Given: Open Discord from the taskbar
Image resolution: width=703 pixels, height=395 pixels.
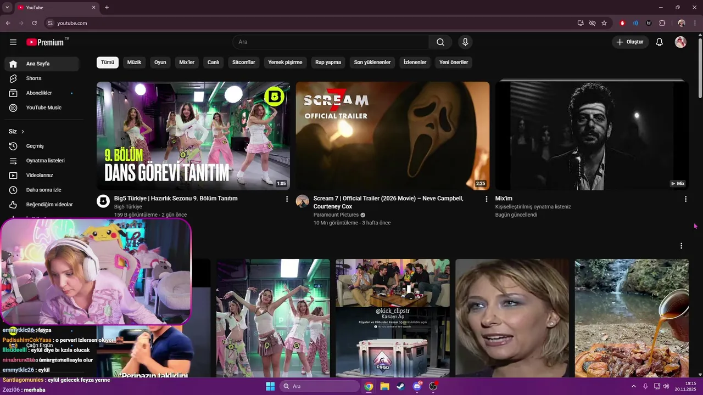Looking at the screenshot, I should coord(417,386).
